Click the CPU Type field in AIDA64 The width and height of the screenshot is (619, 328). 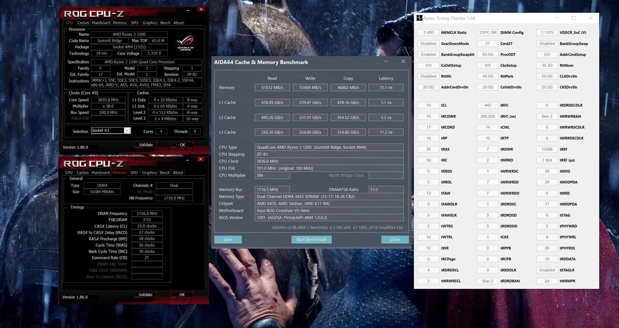coord(329,147)
